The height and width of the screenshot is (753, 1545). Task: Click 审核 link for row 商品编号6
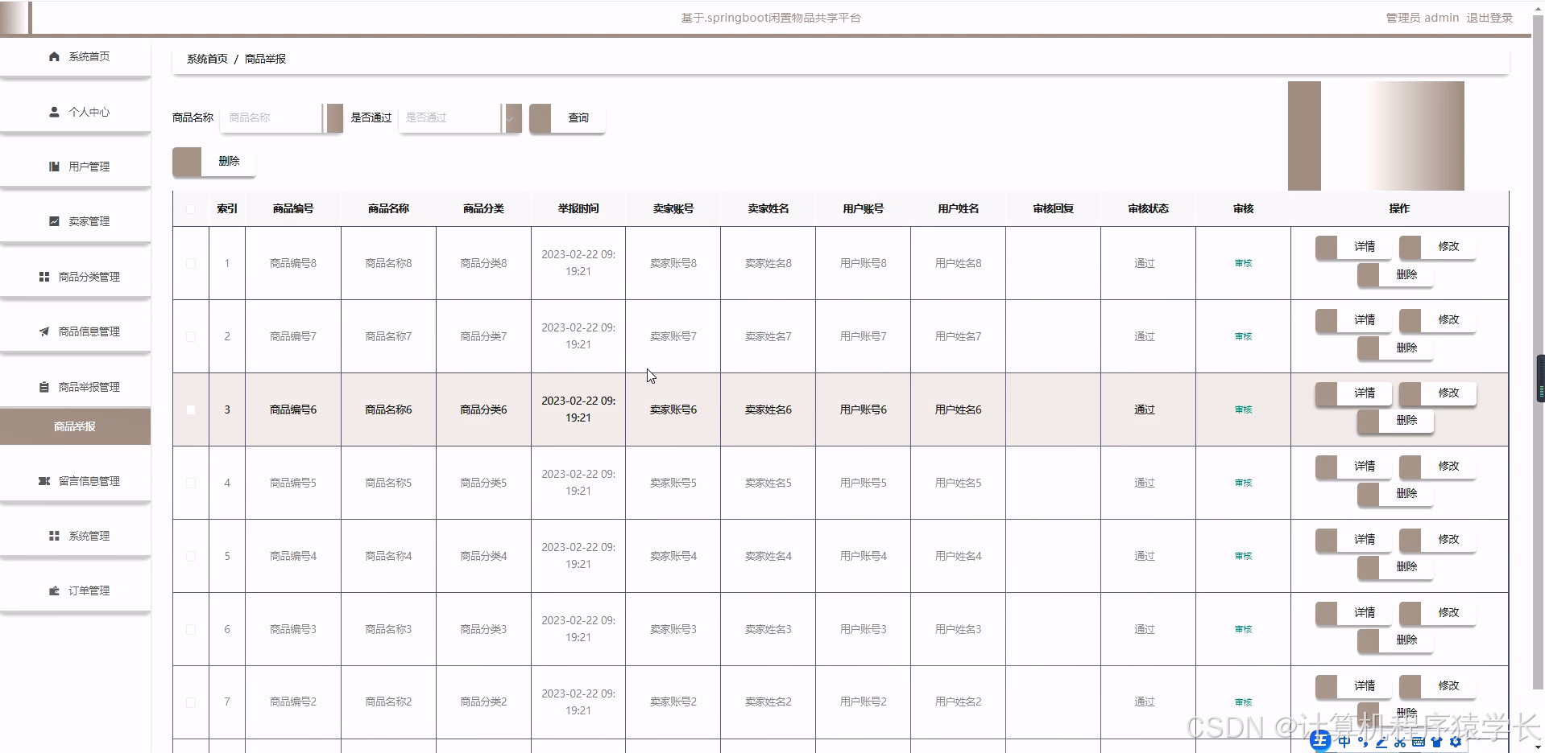(1243, 409)
